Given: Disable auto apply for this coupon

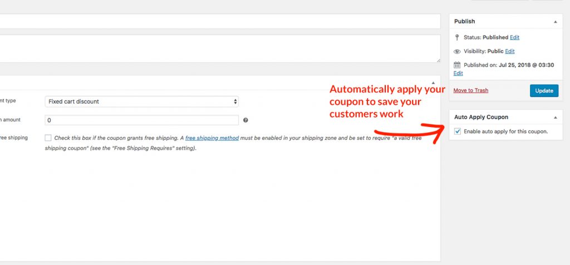Looking at the screenshot, I should point(458,131).
